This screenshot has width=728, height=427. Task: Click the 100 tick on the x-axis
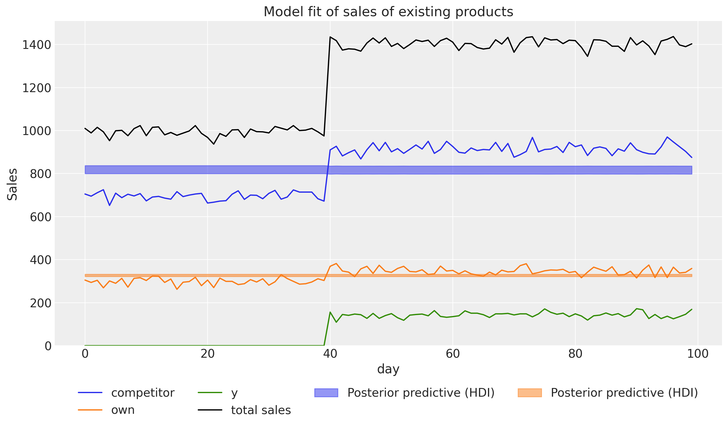(698, 354)
